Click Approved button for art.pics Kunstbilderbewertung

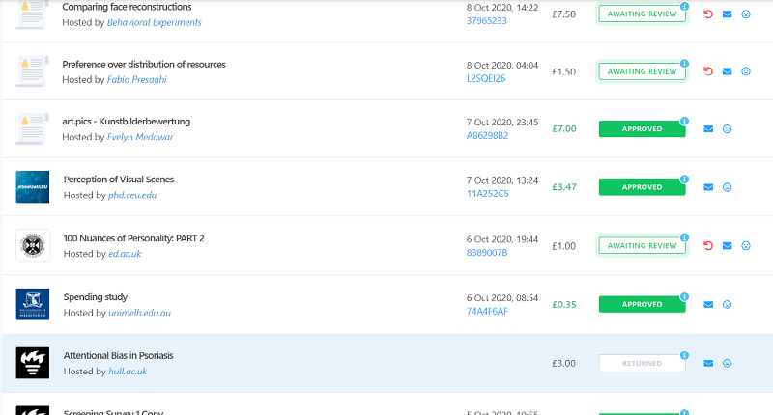(x=642, y=129)
